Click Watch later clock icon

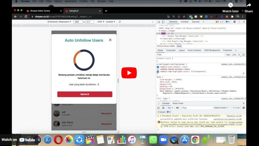[x=230, y=5]
